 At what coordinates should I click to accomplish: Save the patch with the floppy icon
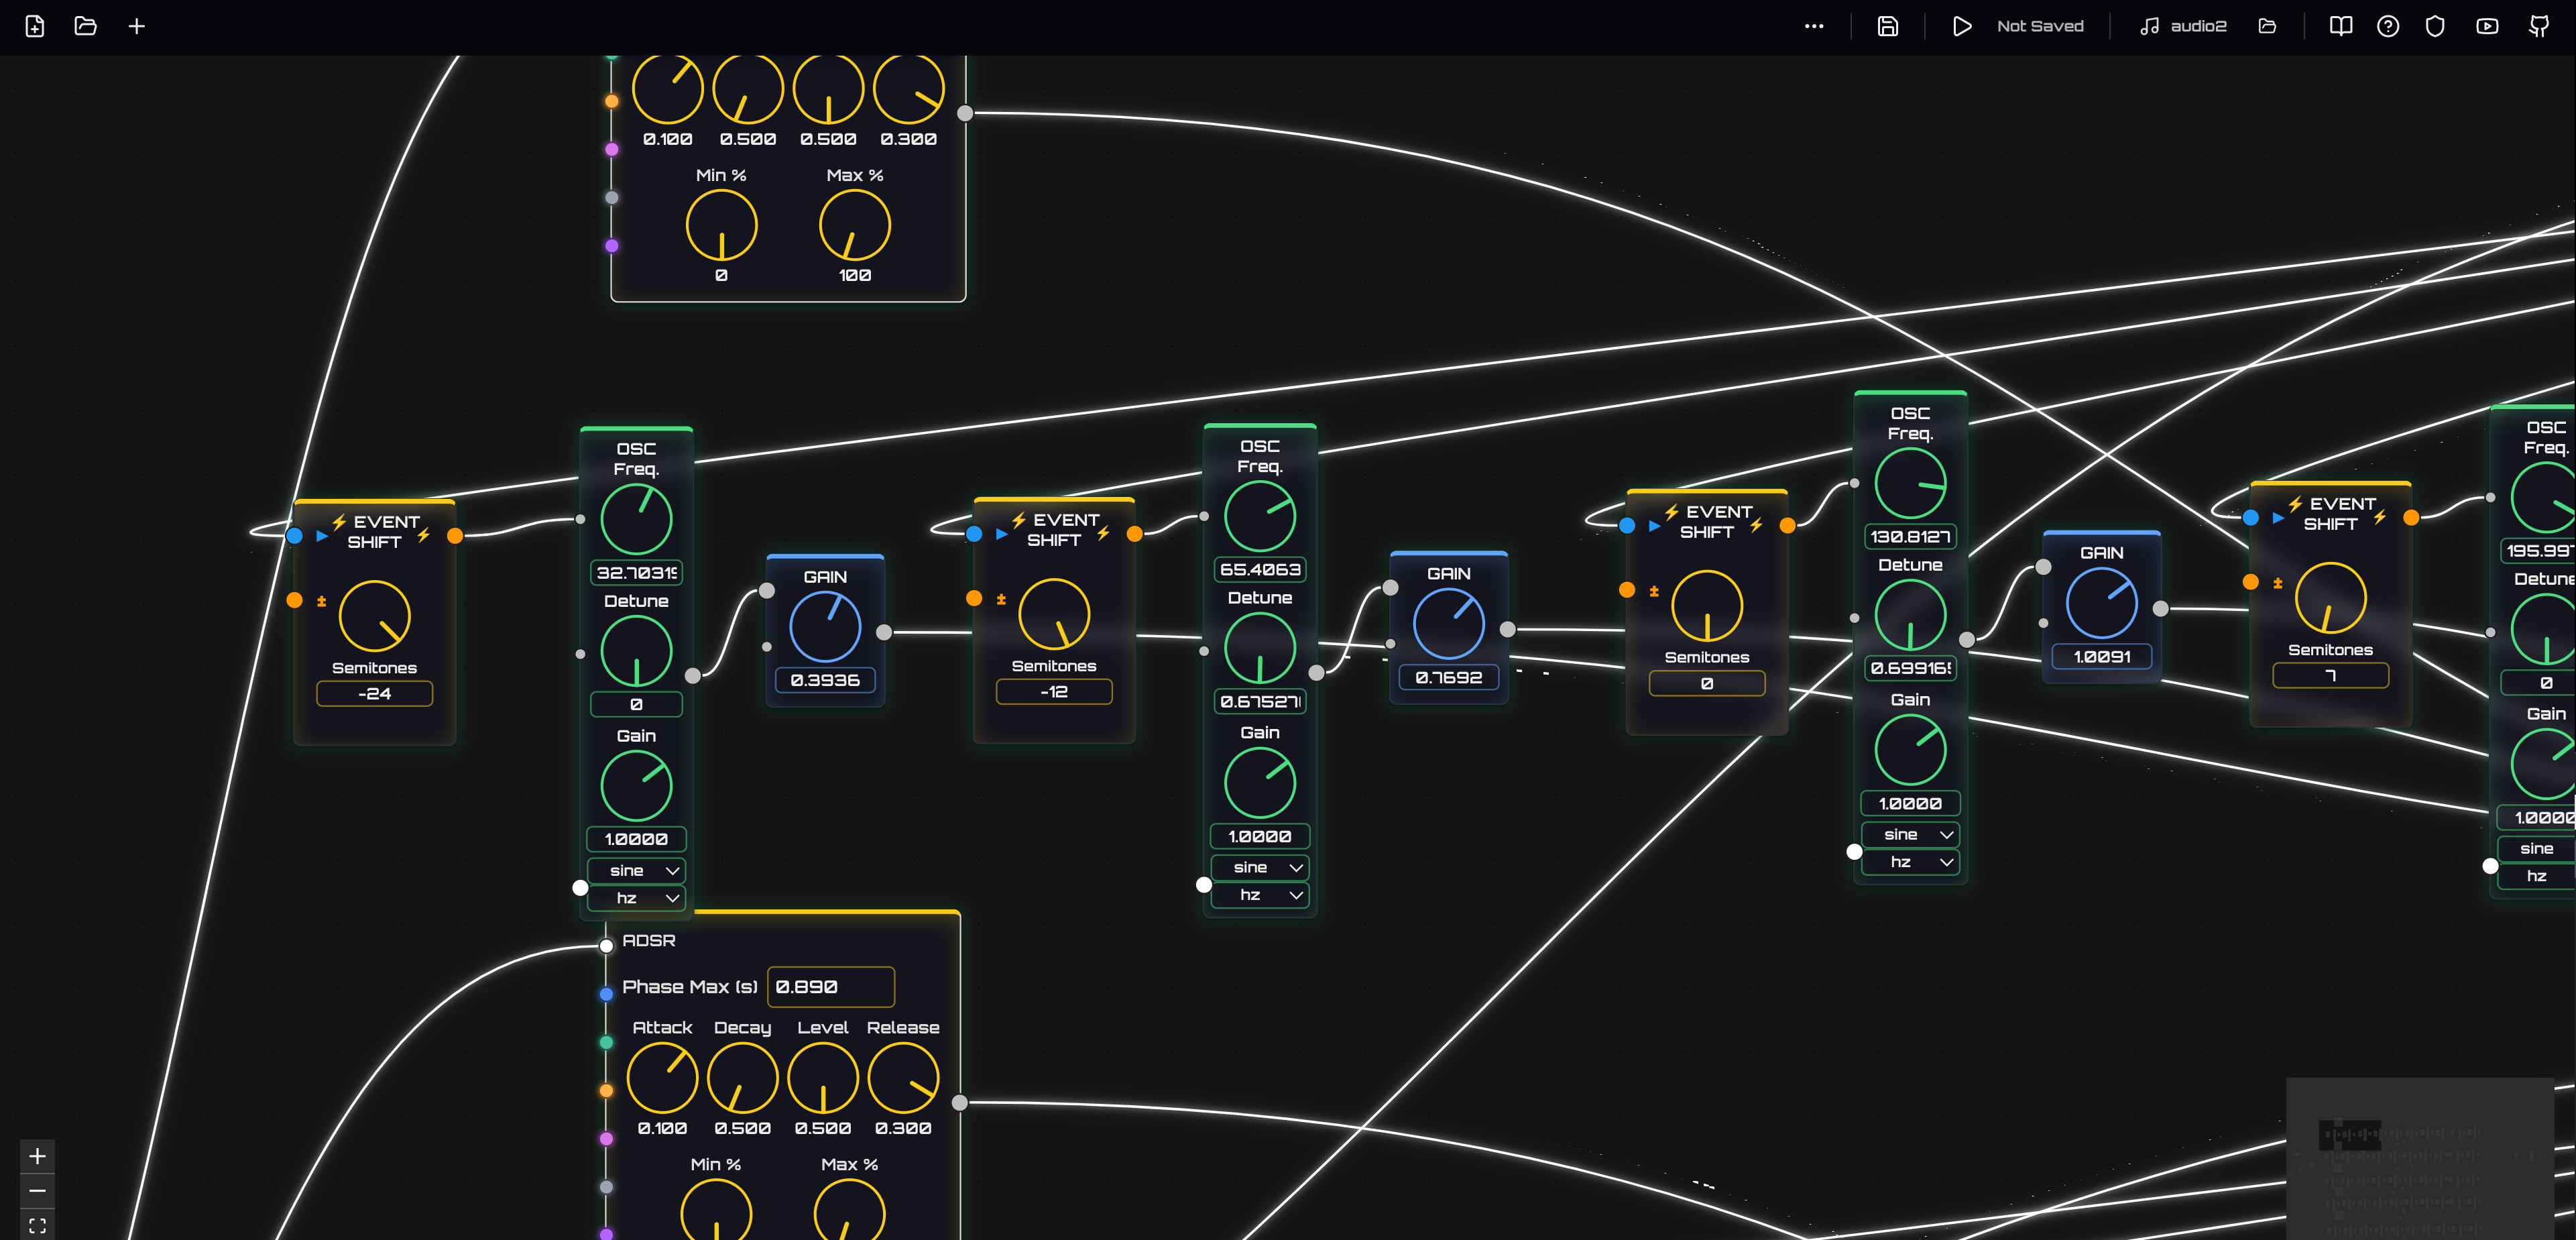click(1887, 27)
